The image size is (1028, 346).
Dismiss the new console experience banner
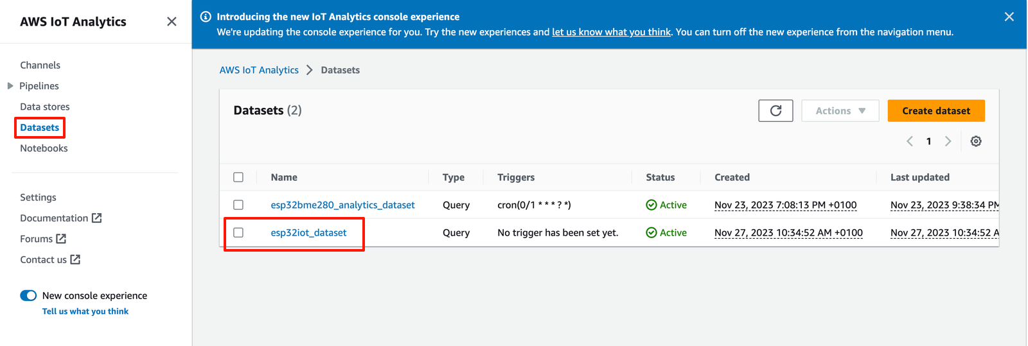pyautogui.click(x=1009, y=17)
